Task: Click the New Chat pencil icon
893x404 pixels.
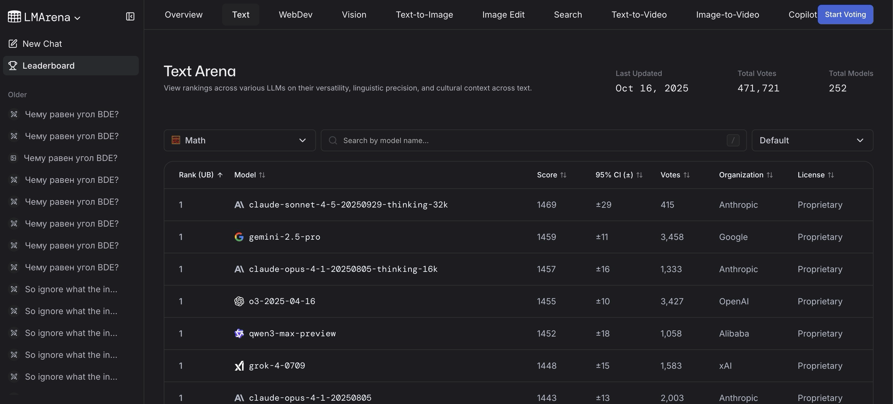Action: [13, 43]
